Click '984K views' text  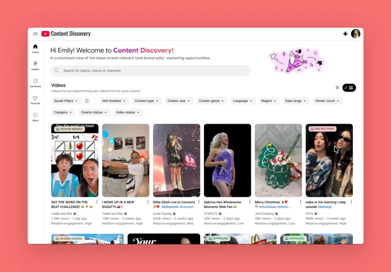click(314, 218)
